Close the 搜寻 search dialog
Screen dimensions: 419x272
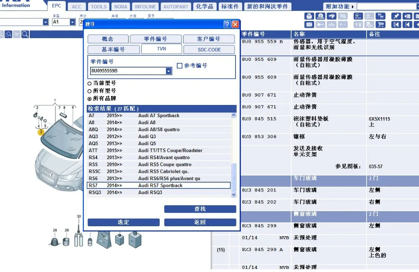coord(235,24)
